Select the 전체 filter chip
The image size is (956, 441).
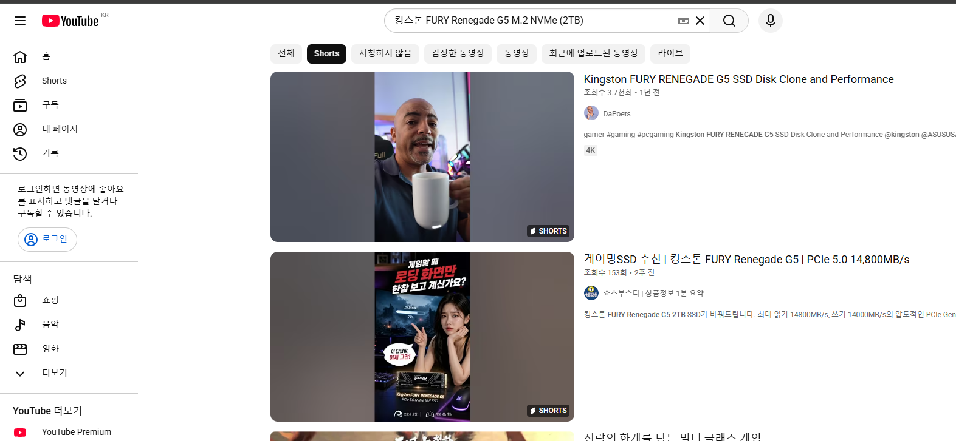tap(286, 53)
